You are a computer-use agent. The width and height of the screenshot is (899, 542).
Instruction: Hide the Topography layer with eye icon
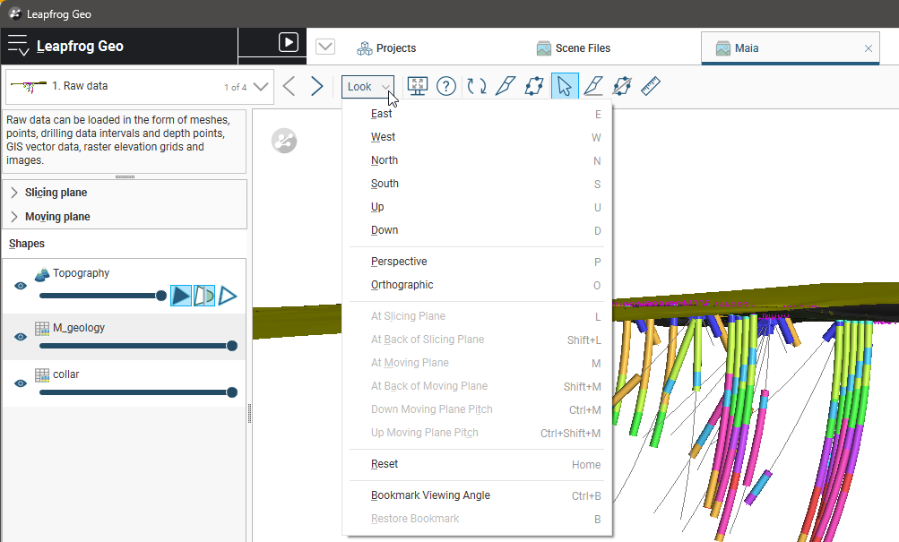[21, 286]
